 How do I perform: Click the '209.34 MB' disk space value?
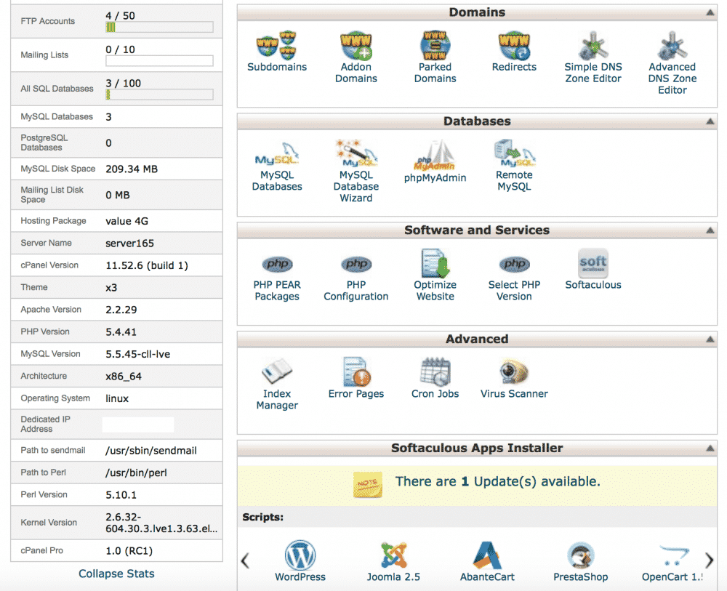click(132, 169)
